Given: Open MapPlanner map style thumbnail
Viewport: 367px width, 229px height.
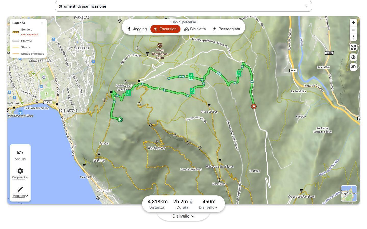Looking at the screenshot, I should coord(349,193).
